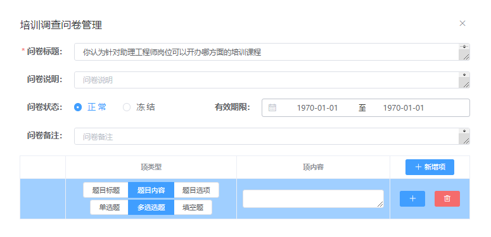Click the 有效期限 label
The image size is (491, 237).
click(233, 107)
